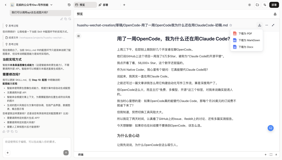Click the heading 需要修改吗? in chat

point(11,74)
